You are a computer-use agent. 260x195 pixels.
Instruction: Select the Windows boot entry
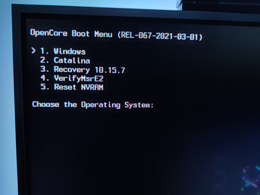coord(63,51)
